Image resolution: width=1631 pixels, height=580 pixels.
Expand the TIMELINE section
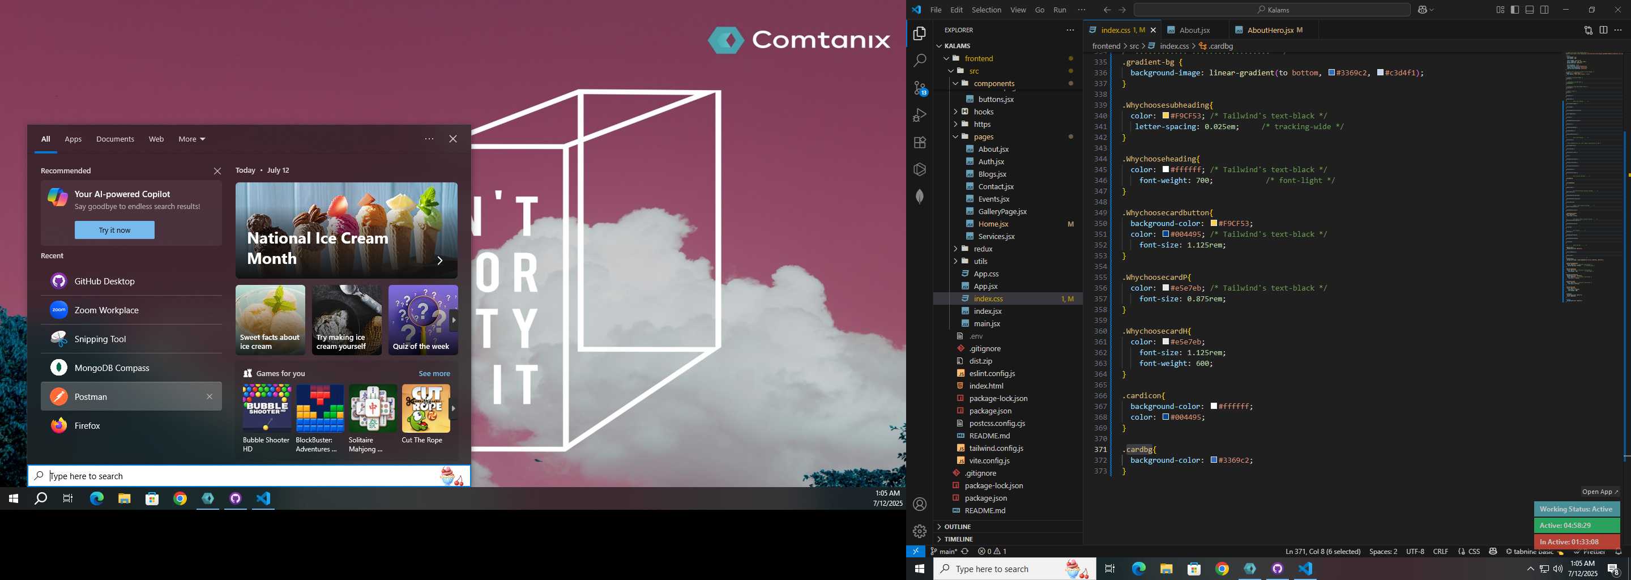click(x=1008, y=539)
